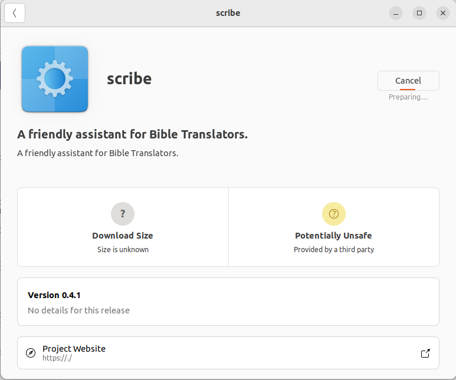Click the install progress bar under Cancel

pyautogui.click(x=408, y=90)
